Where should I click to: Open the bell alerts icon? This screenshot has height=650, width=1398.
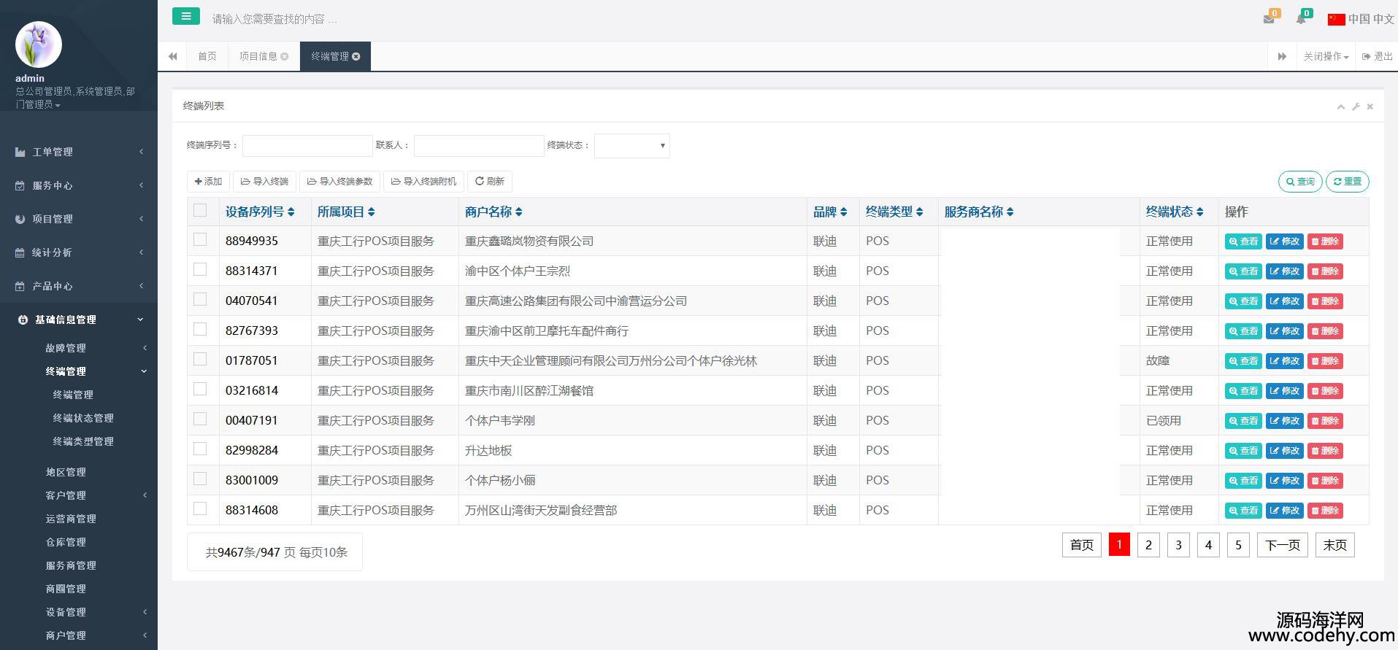click(x=1300, y=19)
